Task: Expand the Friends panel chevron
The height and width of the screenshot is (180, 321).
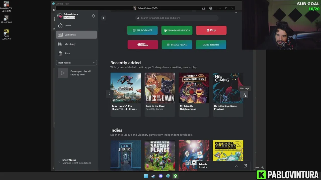Action: click(236, 166)
